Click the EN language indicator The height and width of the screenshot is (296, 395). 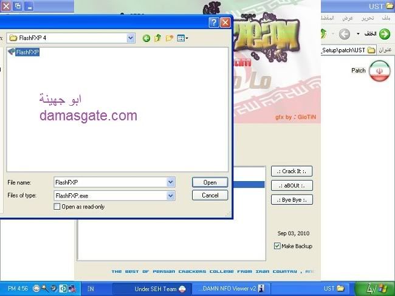pyautogui.click(x=91, y=289)
